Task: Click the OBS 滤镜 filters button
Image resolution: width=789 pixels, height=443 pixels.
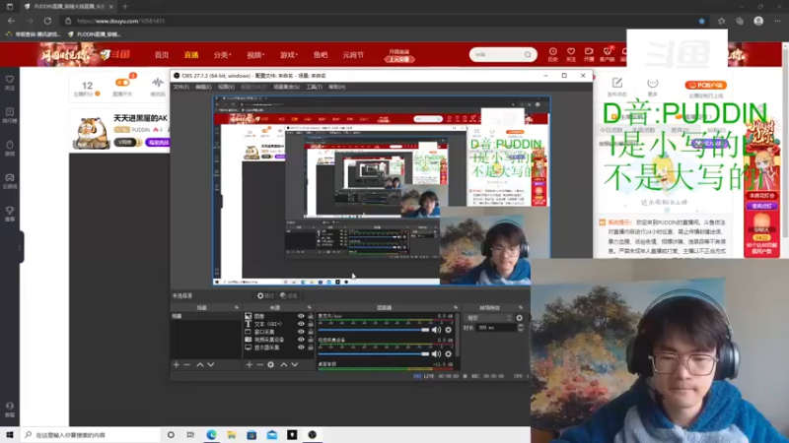Action: tap(289, 296)
